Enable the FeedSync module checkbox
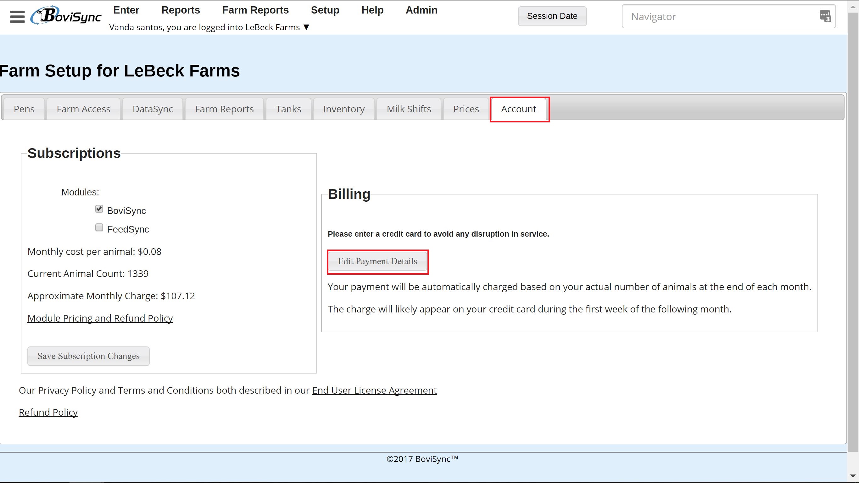Image resolution: width=859 pixels, height=483 pixels. [x=99, y=227]
